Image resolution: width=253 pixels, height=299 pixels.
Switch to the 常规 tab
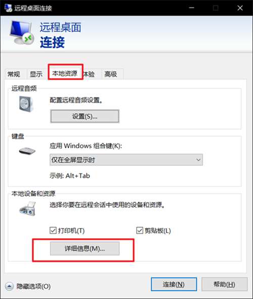(14, 74)
